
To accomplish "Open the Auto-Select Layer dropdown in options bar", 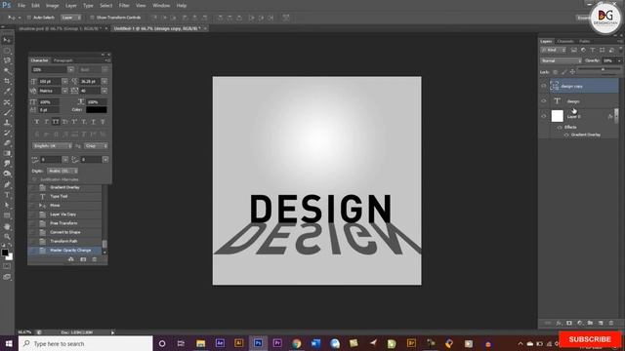I will click(x=71, y=18).
